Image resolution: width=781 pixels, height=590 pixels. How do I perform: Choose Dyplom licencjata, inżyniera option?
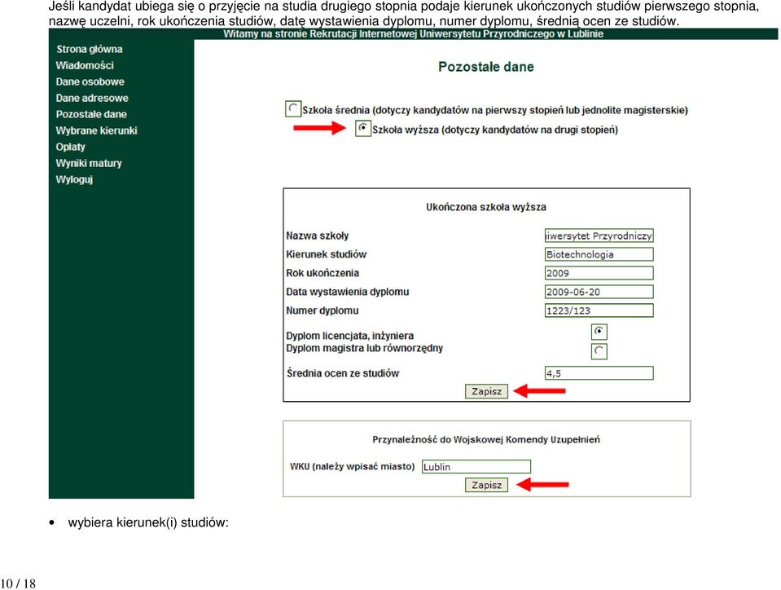click(599, 332)
